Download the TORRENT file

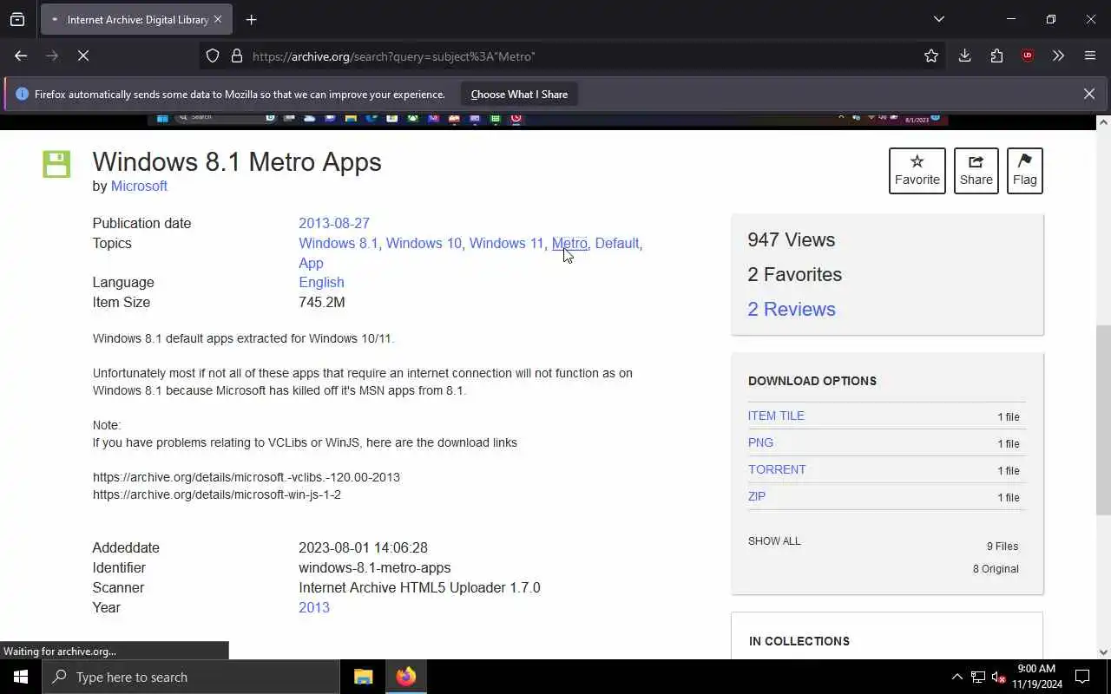777,469
